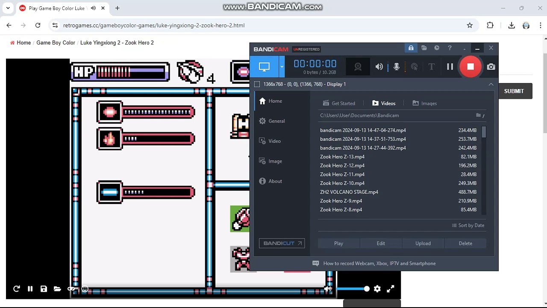The height and width of the screenshot is (308, 547).
Task: Open Chrome downloads icon
Action: pos(512,25)
